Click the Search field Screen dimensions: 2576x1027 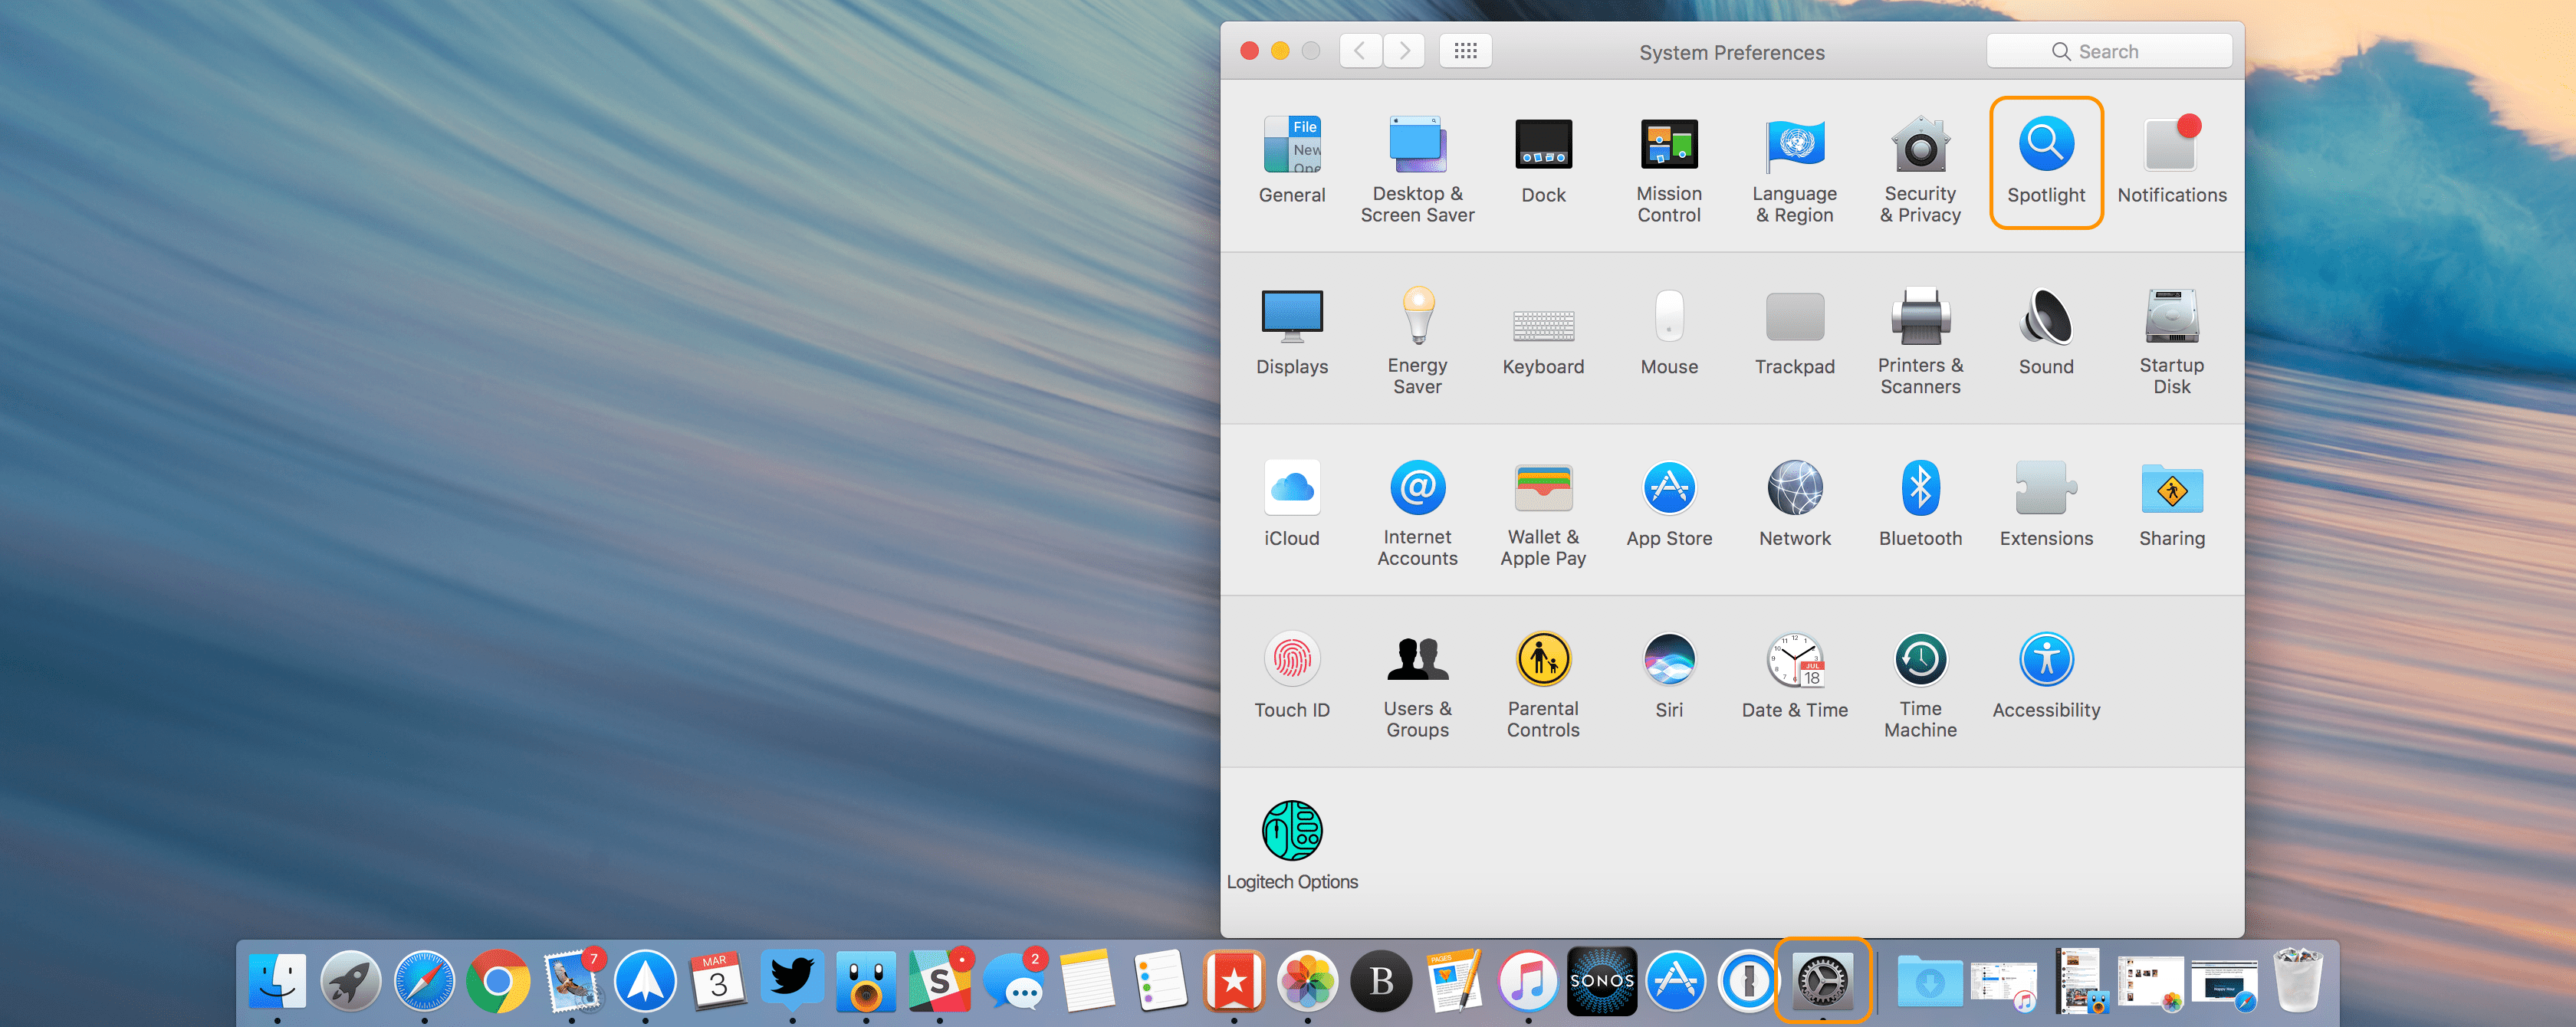[x=2109, y=50]
